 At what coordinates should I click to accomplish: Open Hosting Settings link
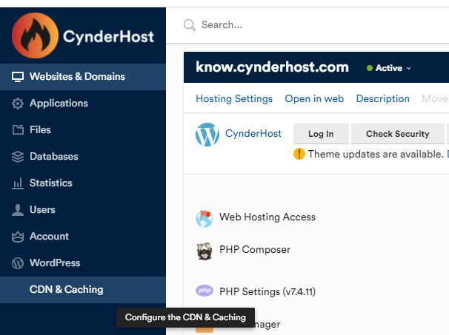point(234,98)
